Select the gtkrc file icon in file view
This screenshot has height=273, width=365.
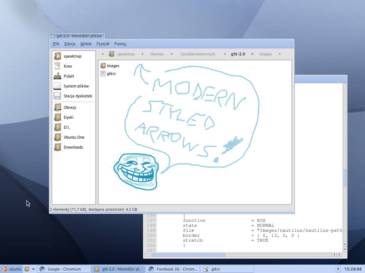pos(103,74)
